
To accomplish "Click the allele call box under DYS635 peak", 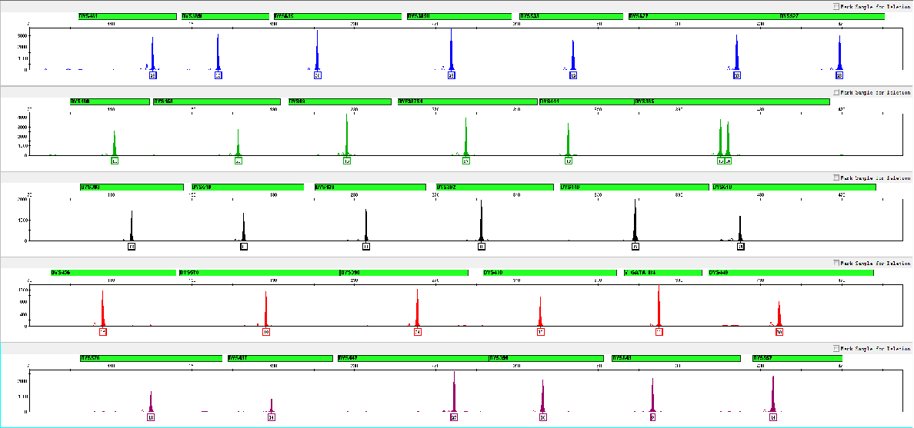I will [x=318, y=76].
